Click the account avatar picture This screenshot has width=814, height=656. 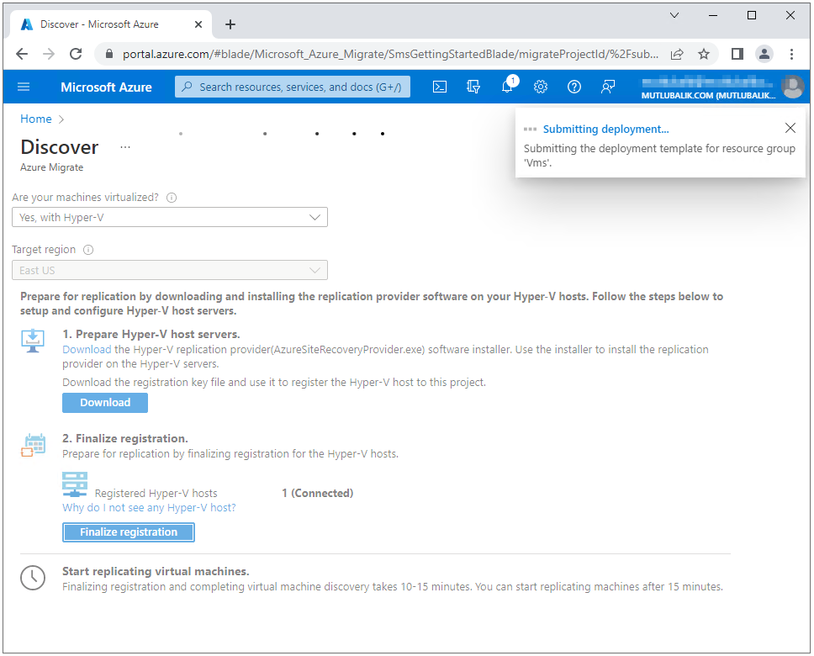[793, 87]
